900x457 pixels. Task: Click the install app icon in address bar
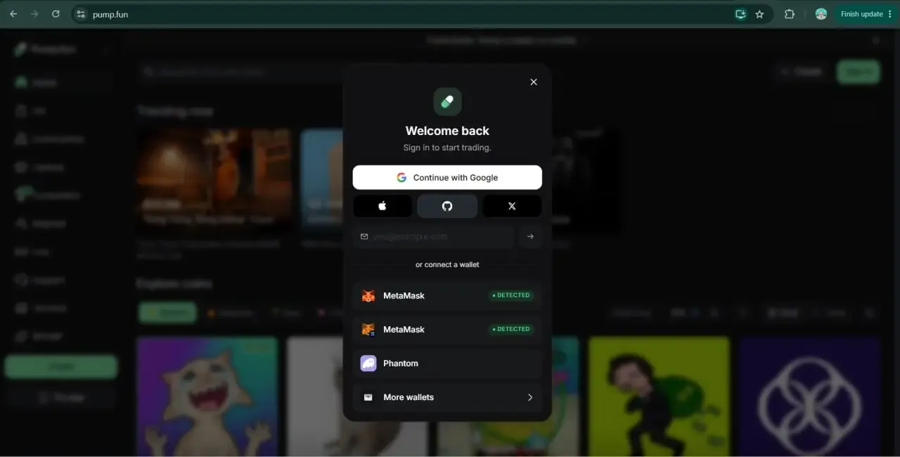740,14
